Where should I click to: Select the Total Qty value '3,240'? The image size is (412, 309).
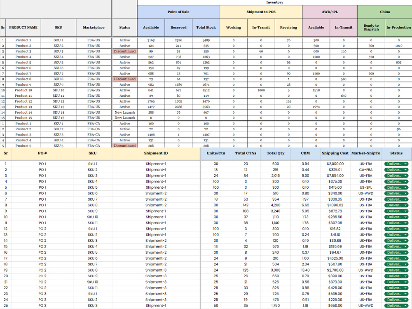276,211
